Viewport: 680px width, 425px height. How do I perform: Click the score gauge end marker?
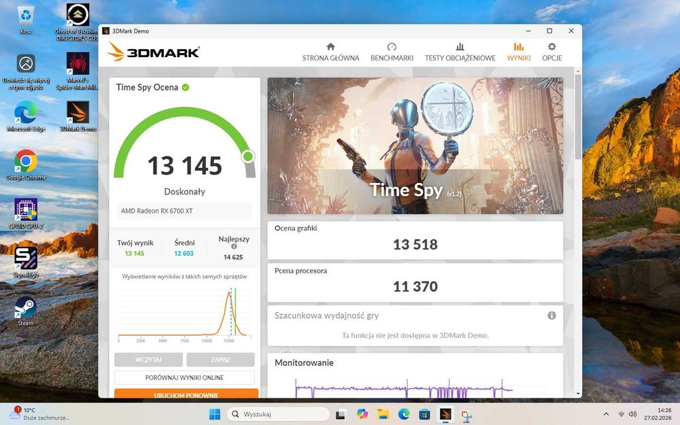tap(248, 156)
